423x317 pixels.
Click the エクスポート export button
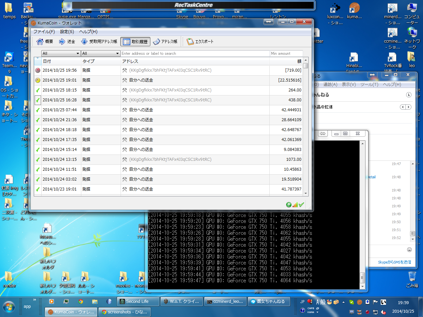200,42
